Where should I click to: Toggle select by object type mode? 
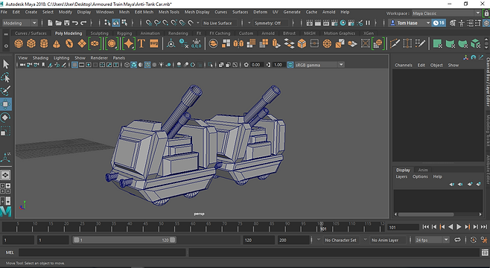116,23
